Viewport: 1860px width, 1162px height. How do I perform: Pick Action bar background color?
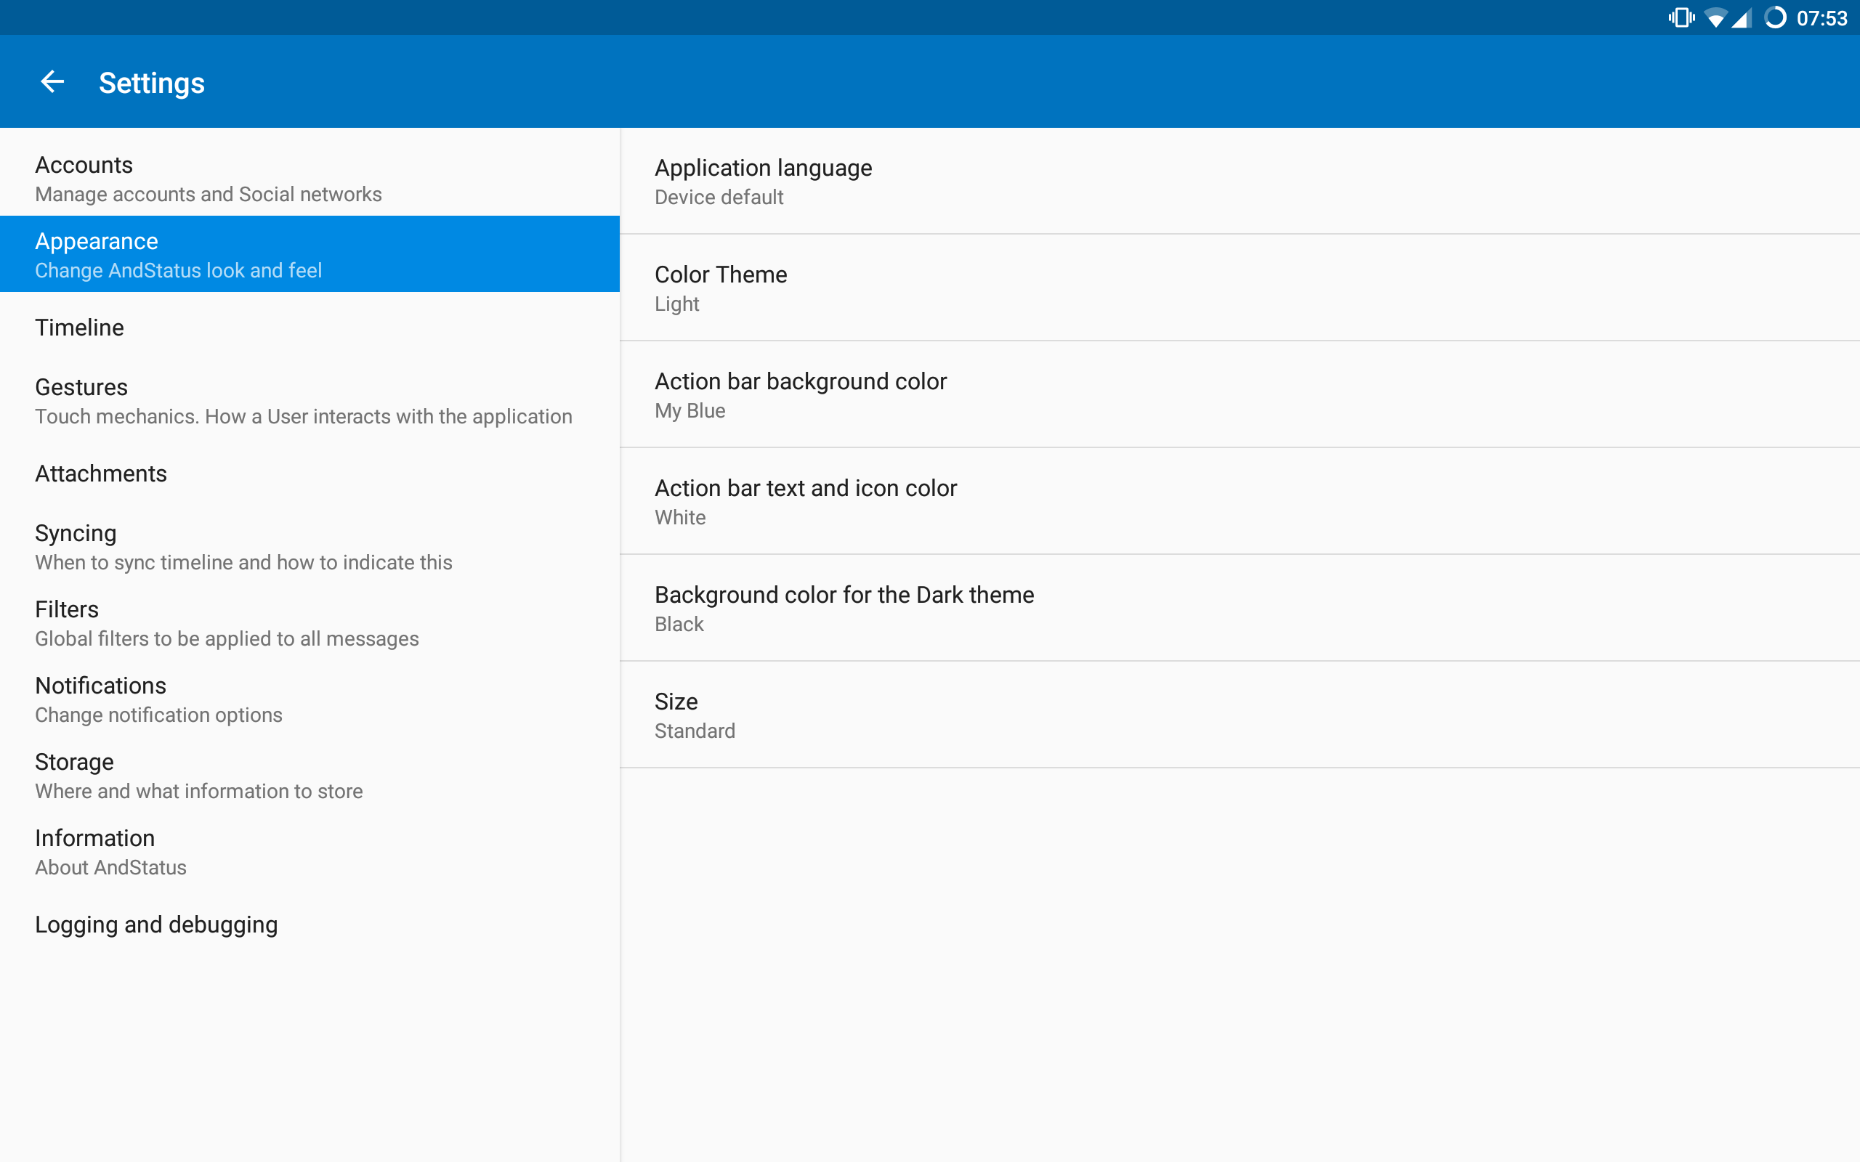pos(1239,395)
